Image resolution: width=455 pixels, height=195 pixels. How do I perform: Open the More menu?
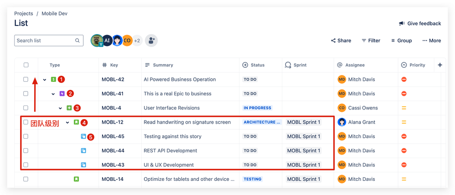pos(431,40)
